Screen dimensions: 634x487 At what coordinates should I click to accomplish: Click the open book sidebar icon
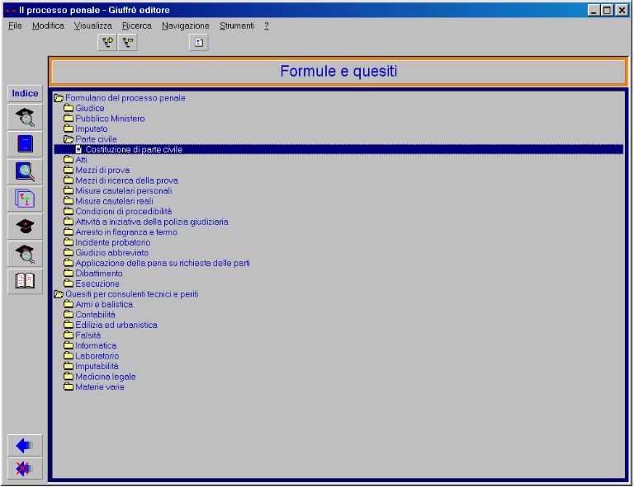tap(25, 281)
